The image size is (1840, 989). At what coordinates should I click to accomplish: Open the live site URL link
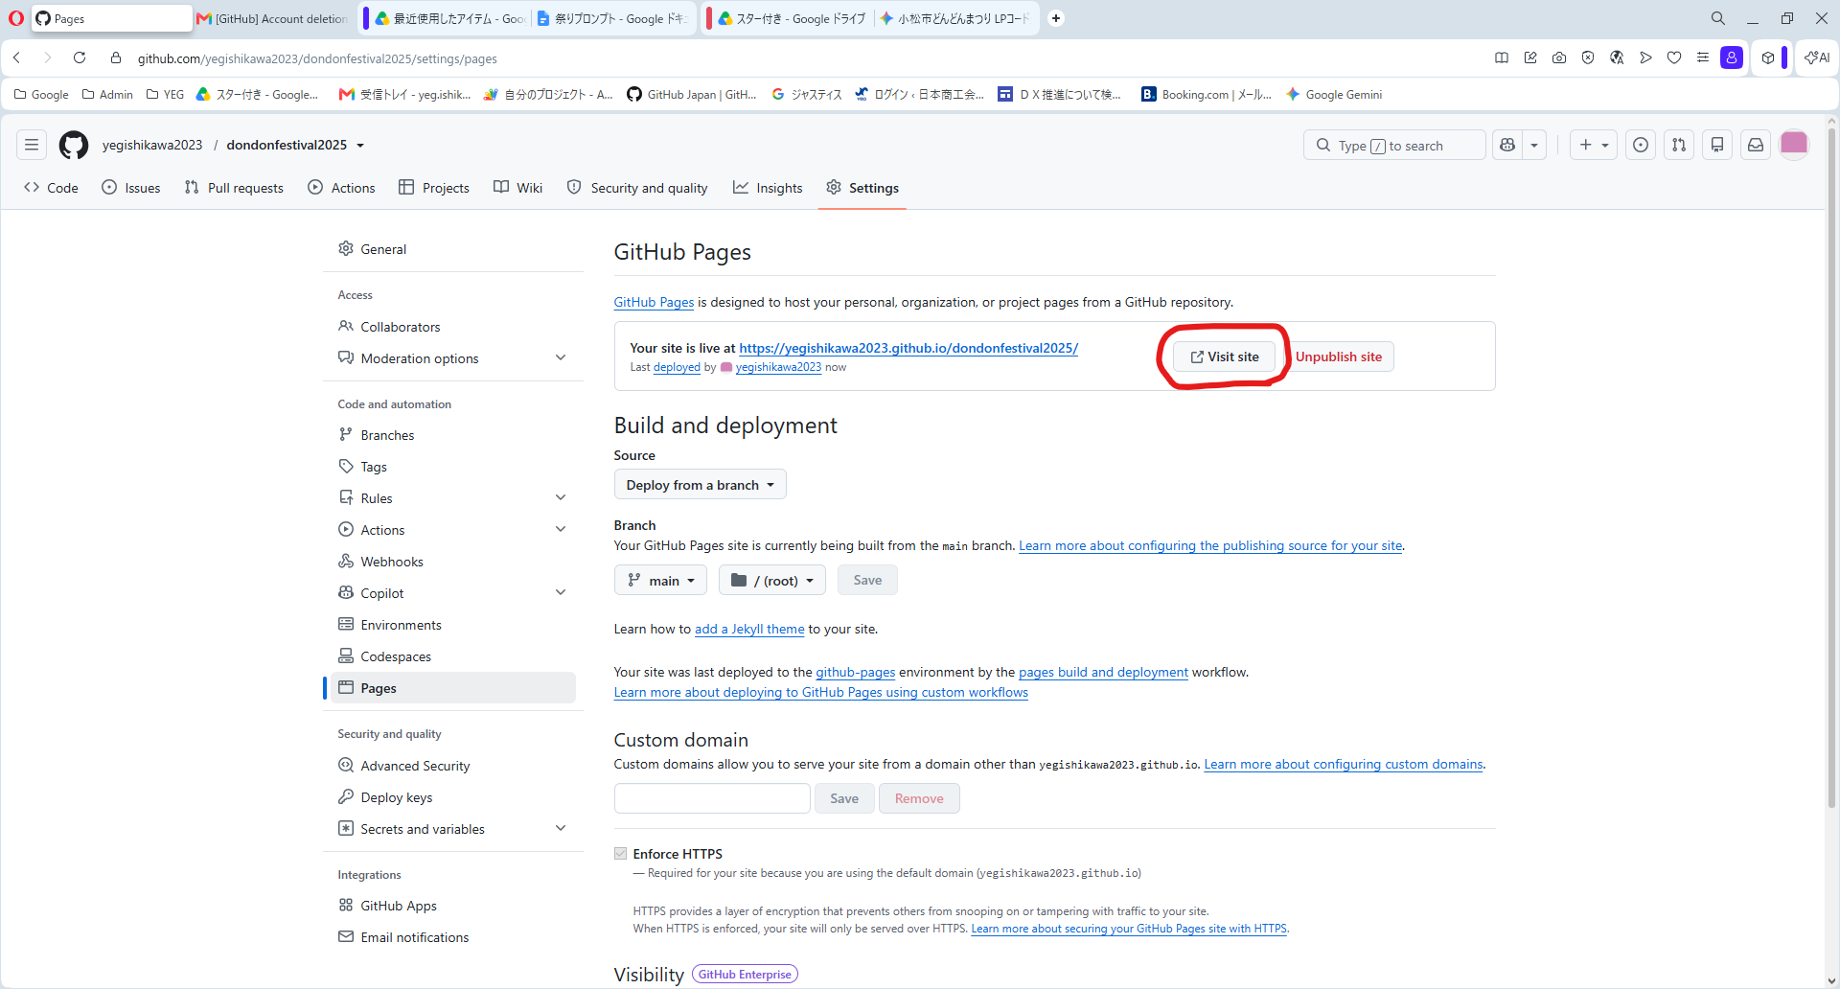(908, 348)
